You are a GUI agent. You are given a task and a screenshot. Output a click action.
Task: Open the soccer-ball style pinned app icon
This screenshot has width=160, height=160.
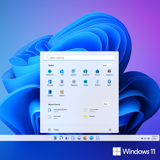109,71
